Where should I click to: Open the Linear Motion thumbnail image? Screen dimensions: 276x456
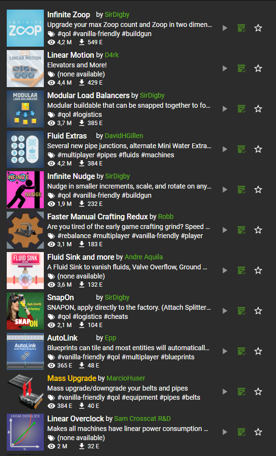(x=26, y=69)
